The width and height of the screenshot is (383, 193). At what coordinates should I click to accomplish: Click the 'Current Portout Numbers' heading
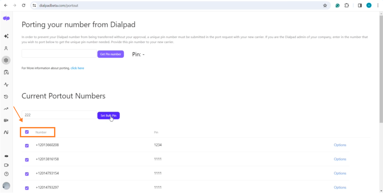point(64,96)
